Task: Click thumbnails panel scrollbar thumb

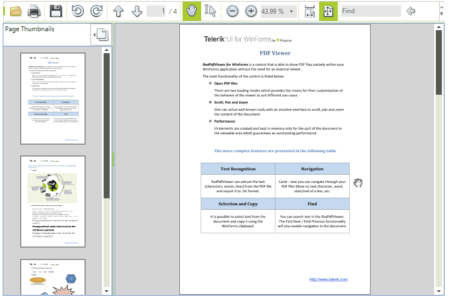Action: pyautogui.click(x=106, y=125)
